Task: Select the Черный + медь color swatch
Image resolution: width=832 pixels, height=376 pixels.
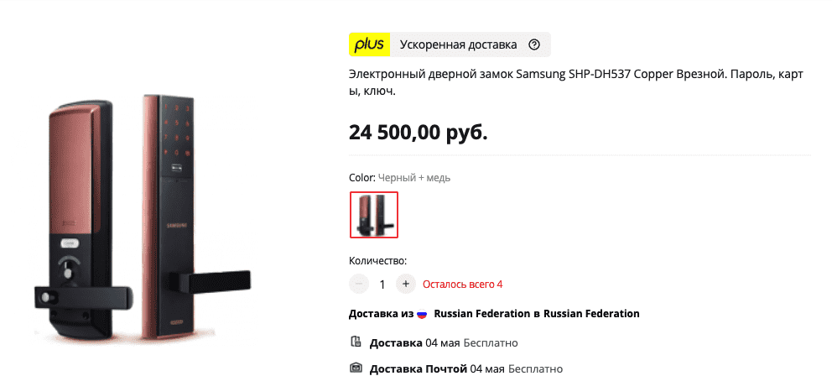Action: (x=374, y=215)
